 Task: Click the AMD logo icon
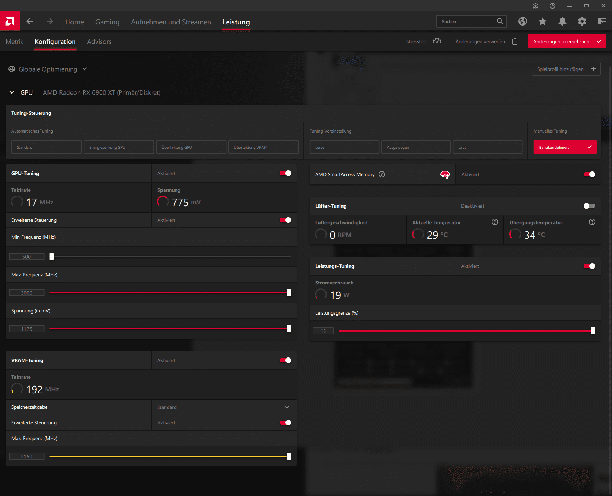point(10,21)
